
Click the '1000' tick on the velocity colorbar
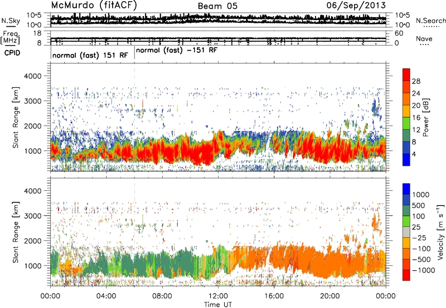pyautogui.click(x=421, y=195)
